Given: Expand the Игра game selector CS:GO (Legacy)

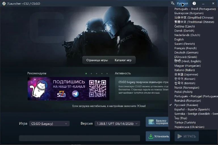Looking at the screenshot, I should coord(49,124).
